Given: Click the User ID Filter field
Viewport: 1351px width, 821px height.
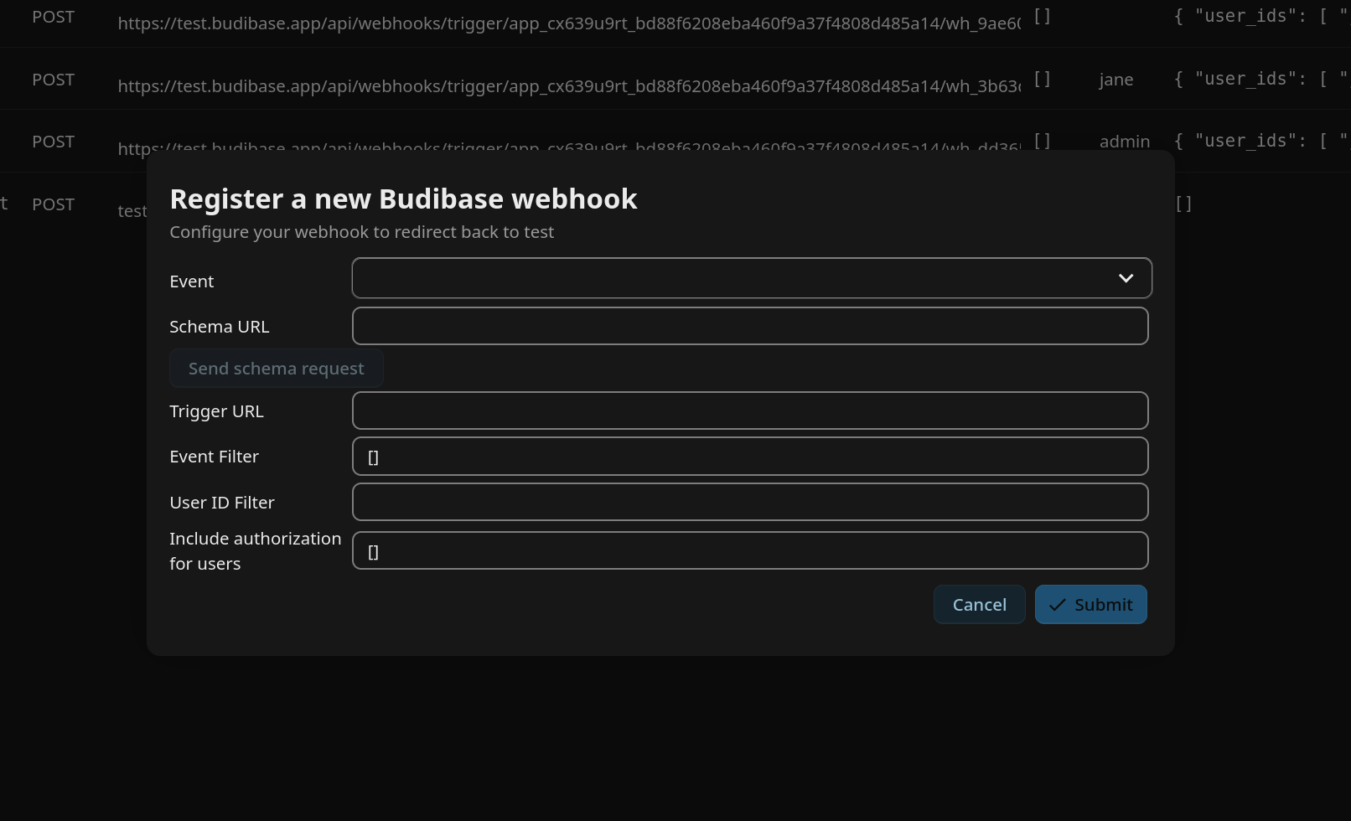Looking at the screenshot, I should pyautogui.click(x=750, y=502).
